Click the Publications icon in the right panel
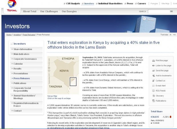 pos(153,101)
